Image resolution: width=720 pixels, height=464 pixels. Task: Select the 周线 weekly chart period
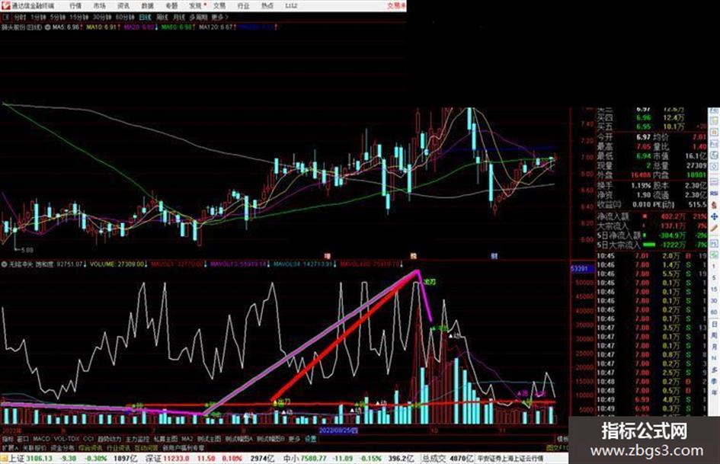coord(162,17)
